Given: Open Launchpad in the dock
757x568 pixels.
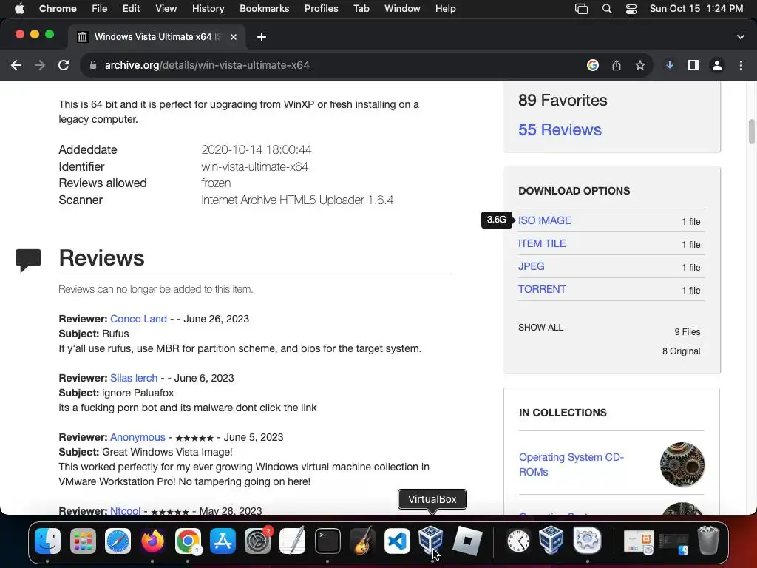Looking at the screenshot, I should 83,541.
